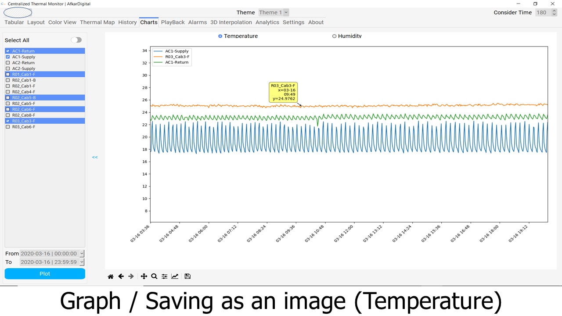The image size is (562, 316).
Task: Open the subplot configuration sliders icon
Action: [x=164, y=276]
